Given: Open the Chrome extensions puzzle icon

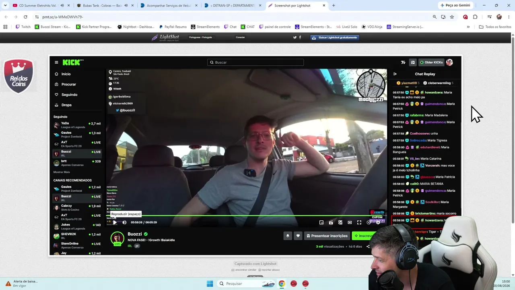Looking at the screenshot, I should (475, 17).
